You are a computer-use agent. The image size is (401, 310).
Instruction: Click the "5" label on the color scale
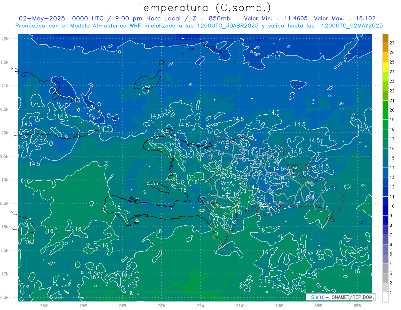(x=391, y=254)
